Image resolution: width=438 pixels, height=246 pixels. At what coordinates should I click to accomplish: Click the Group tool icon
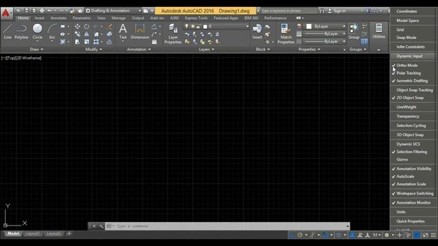tap(354, 31)
